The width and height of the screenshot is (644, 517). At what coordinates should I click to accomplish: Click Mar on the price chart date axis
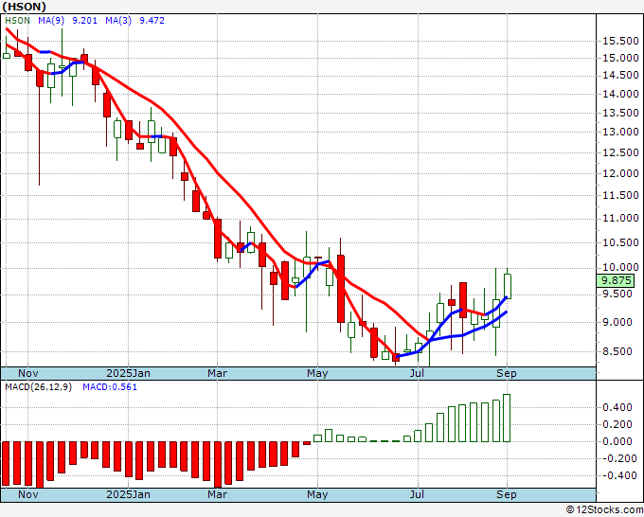[x=217, y=373]
